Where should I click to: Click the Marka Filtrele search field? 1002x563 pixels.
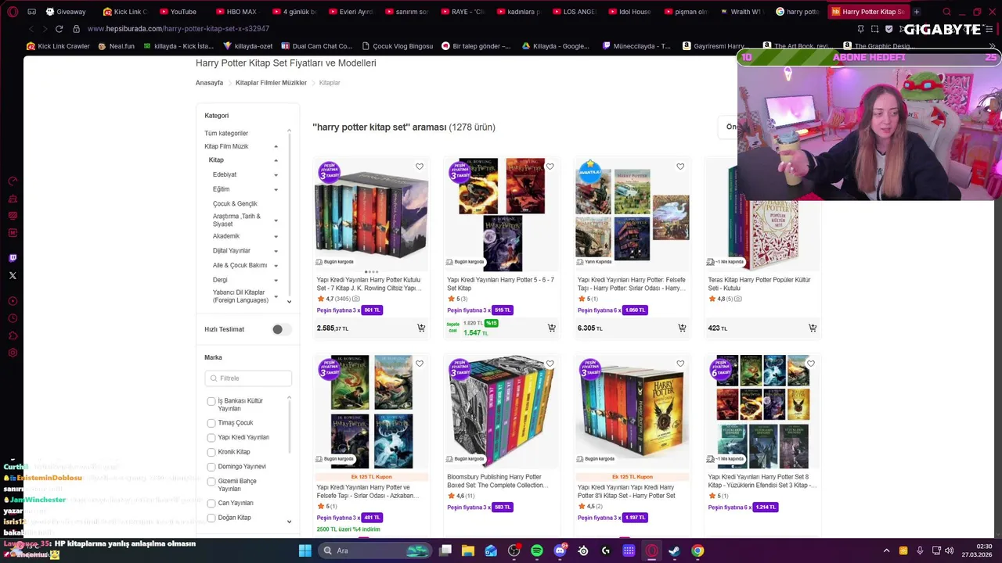pos(248,378)
